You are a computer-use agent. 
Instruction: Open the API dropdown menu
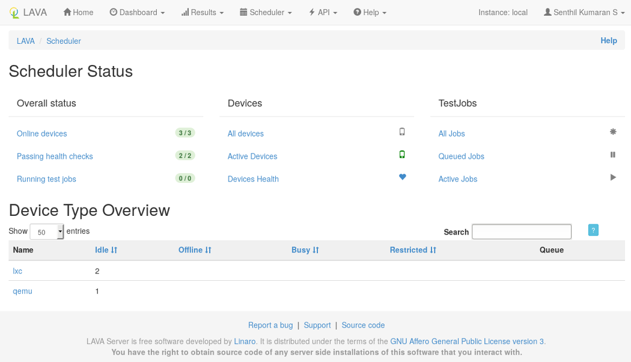(323, 12)
